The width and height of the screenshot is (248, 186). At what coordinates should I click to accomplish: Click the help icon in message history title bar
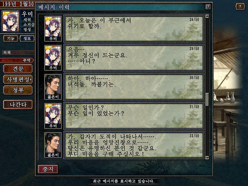tap(208, 7)
